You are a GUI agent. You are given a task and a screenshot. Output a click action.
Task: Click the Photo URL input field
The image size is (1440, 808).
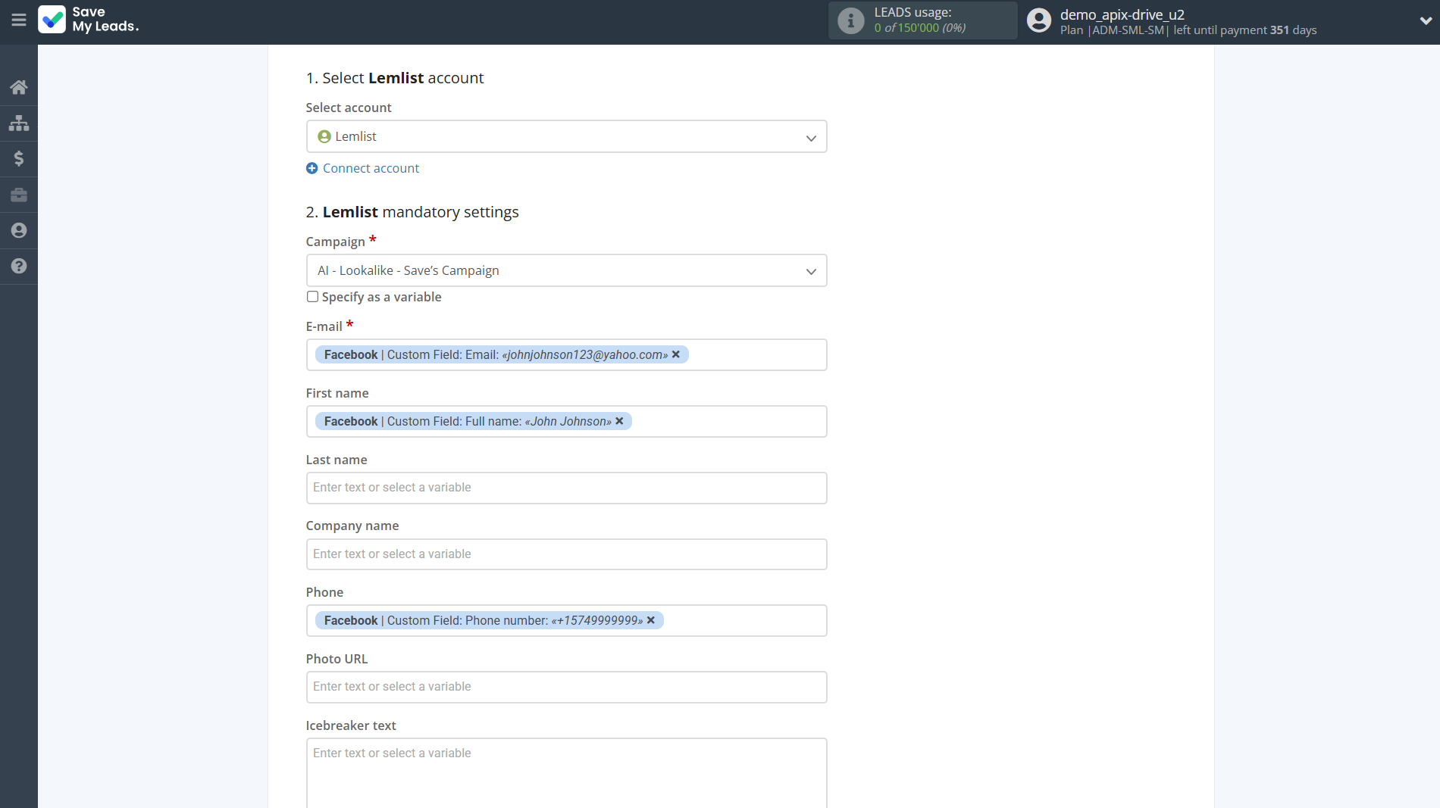[565, 687]
